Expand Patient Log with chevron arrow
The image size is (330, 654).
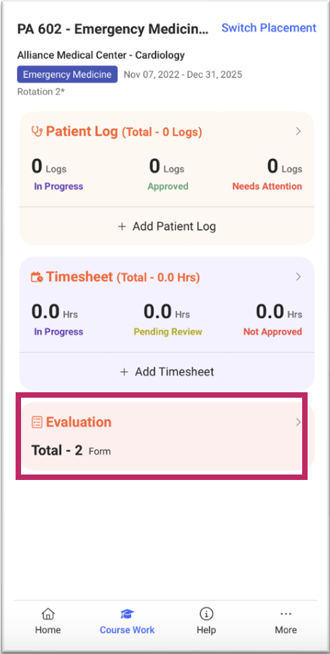click(x=298, y=131)
